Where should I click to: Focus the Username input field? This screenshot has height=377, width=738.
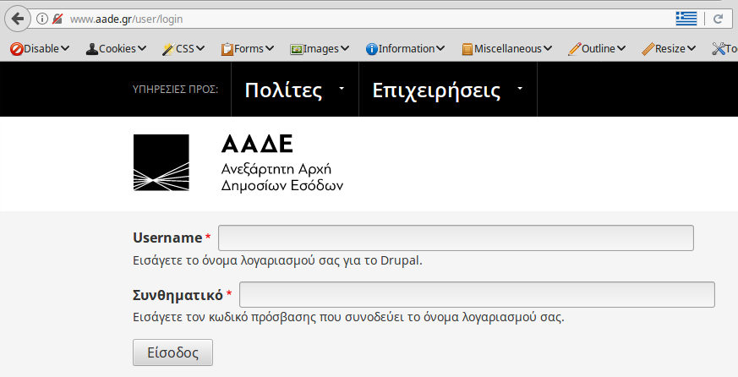tap(456, 238)
